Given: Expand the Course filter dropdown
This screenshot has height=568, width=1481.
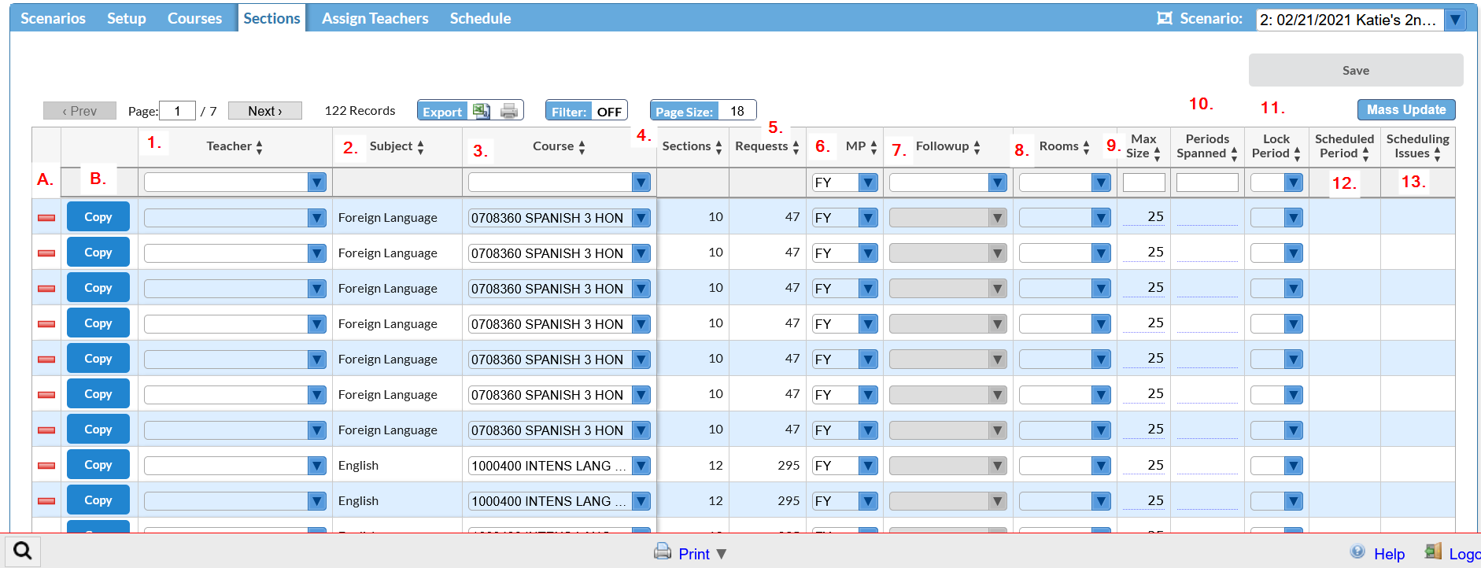Looking at the screenshot, I should click(x=641, y=183).
